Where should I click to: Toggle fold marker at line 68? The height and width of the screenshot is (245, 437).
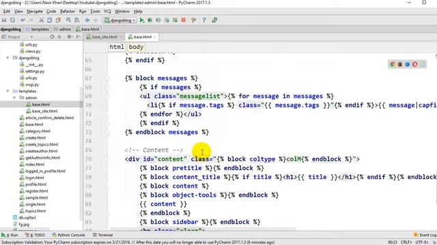[108, 87]
